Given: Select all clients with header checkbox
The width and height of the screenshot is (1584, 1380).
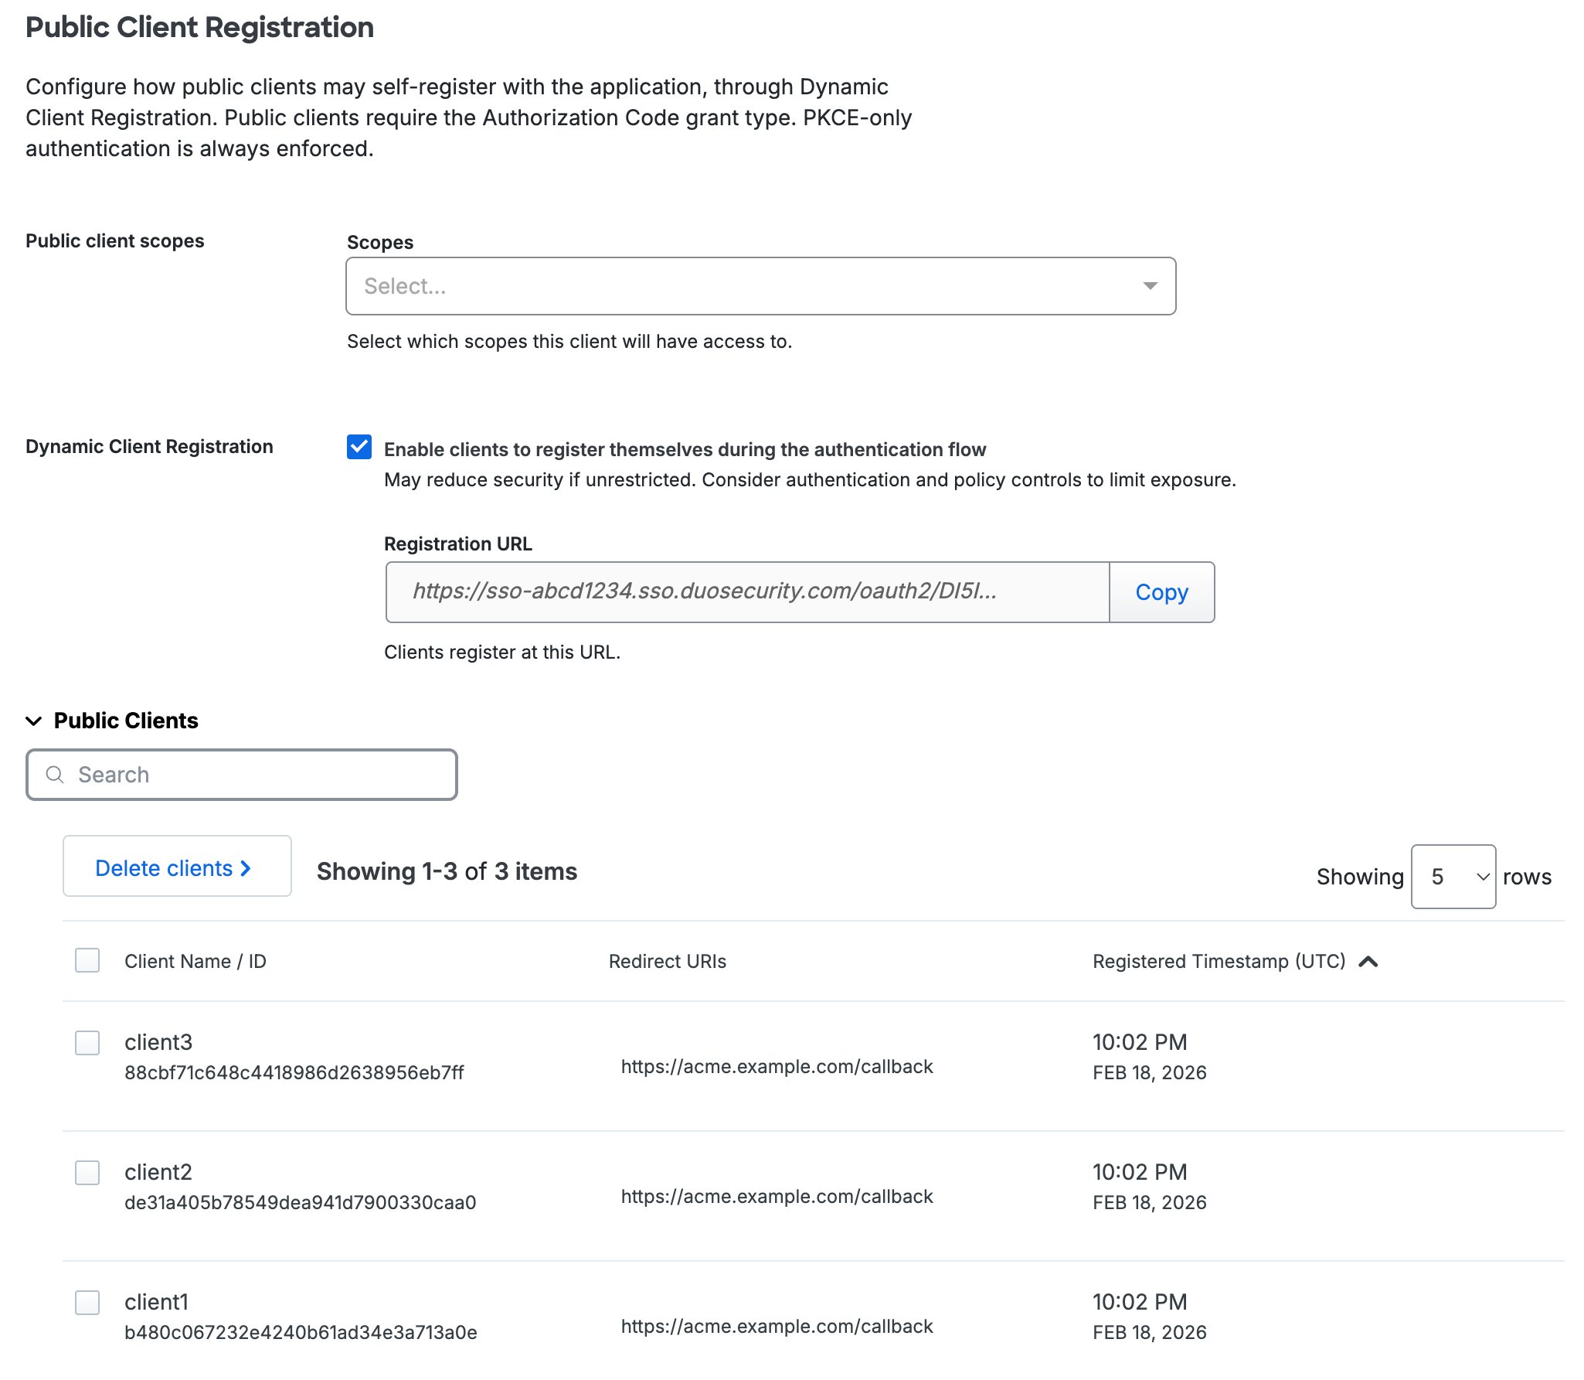Looking at the screenshot, I should 87,960.
